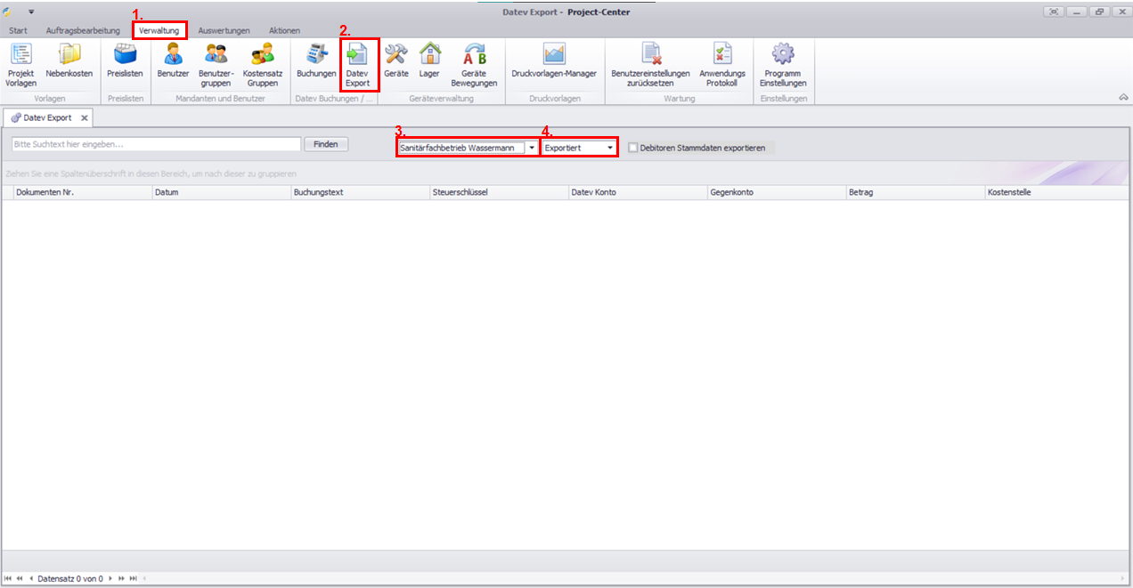Enable Debitoren Stammdaten exportieren checkbox
The image size is (1133, 588).
[x=633, y=148]
